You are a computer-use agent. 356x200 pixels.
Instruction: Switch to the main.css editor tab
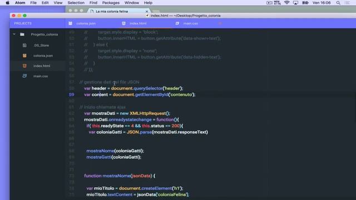click(x=199, y=23)
